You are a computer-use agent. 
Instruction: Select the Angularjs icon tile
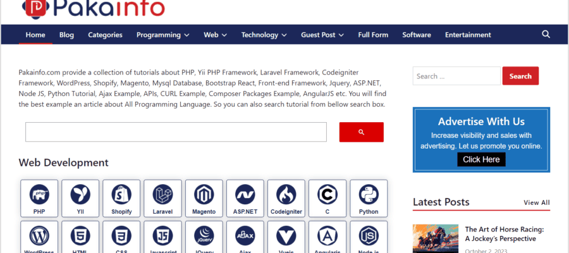(x=327, y=237)
